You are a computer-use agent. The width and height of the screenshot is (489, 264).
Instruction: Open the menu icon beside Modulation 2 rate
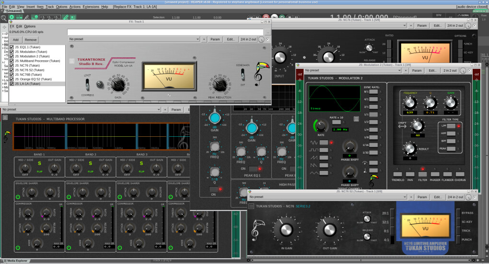pos(356,119)
